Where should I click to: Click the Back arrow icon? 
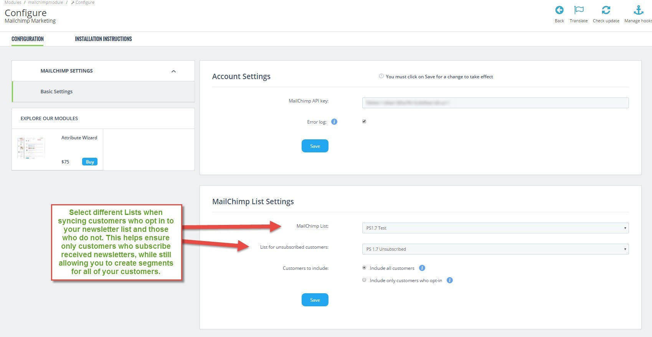[560, 10]
